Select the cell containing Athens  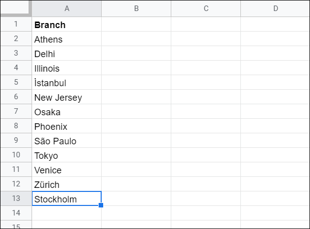[67, 39]
